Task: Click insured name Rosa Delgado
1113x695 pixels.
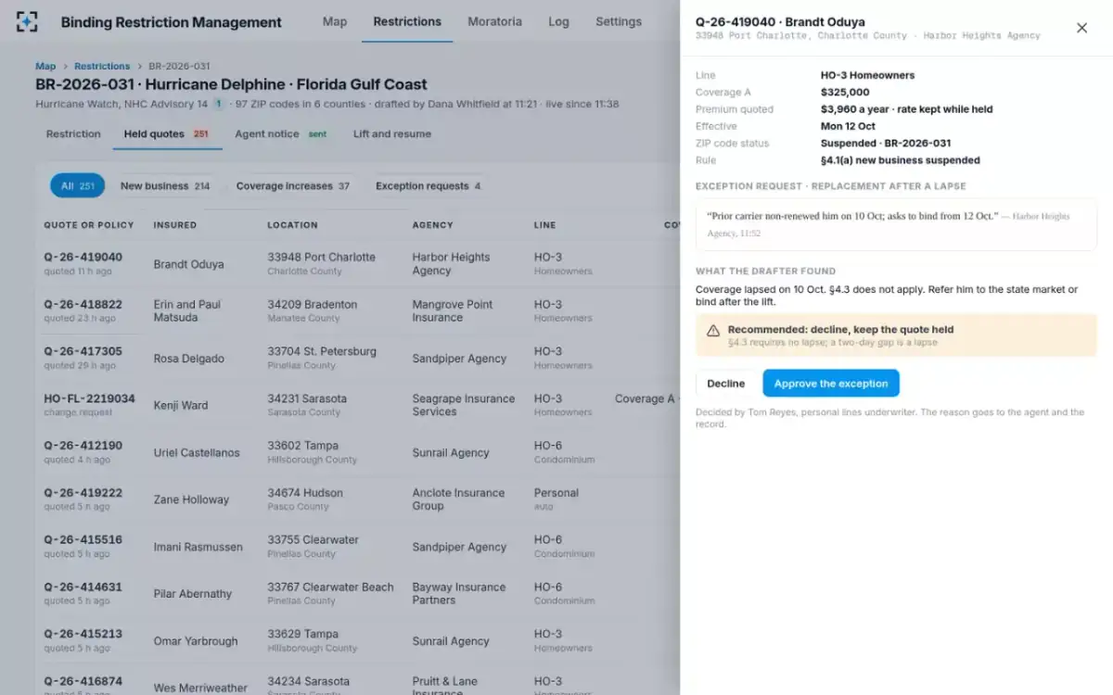Action: coord(189,359)
